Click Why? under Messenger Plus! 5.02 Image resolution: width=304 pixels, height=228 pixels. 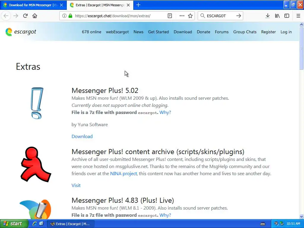[x=165, y=113]
